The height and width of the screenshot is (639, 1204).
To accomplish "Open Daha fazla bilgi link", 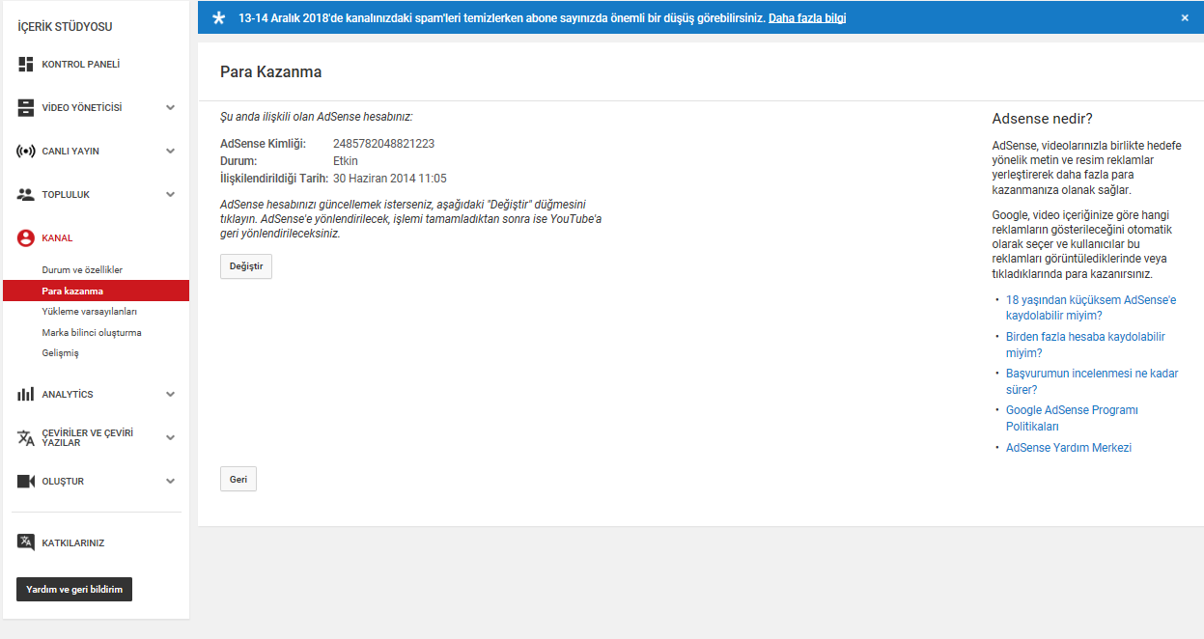I will click(807, 18).
